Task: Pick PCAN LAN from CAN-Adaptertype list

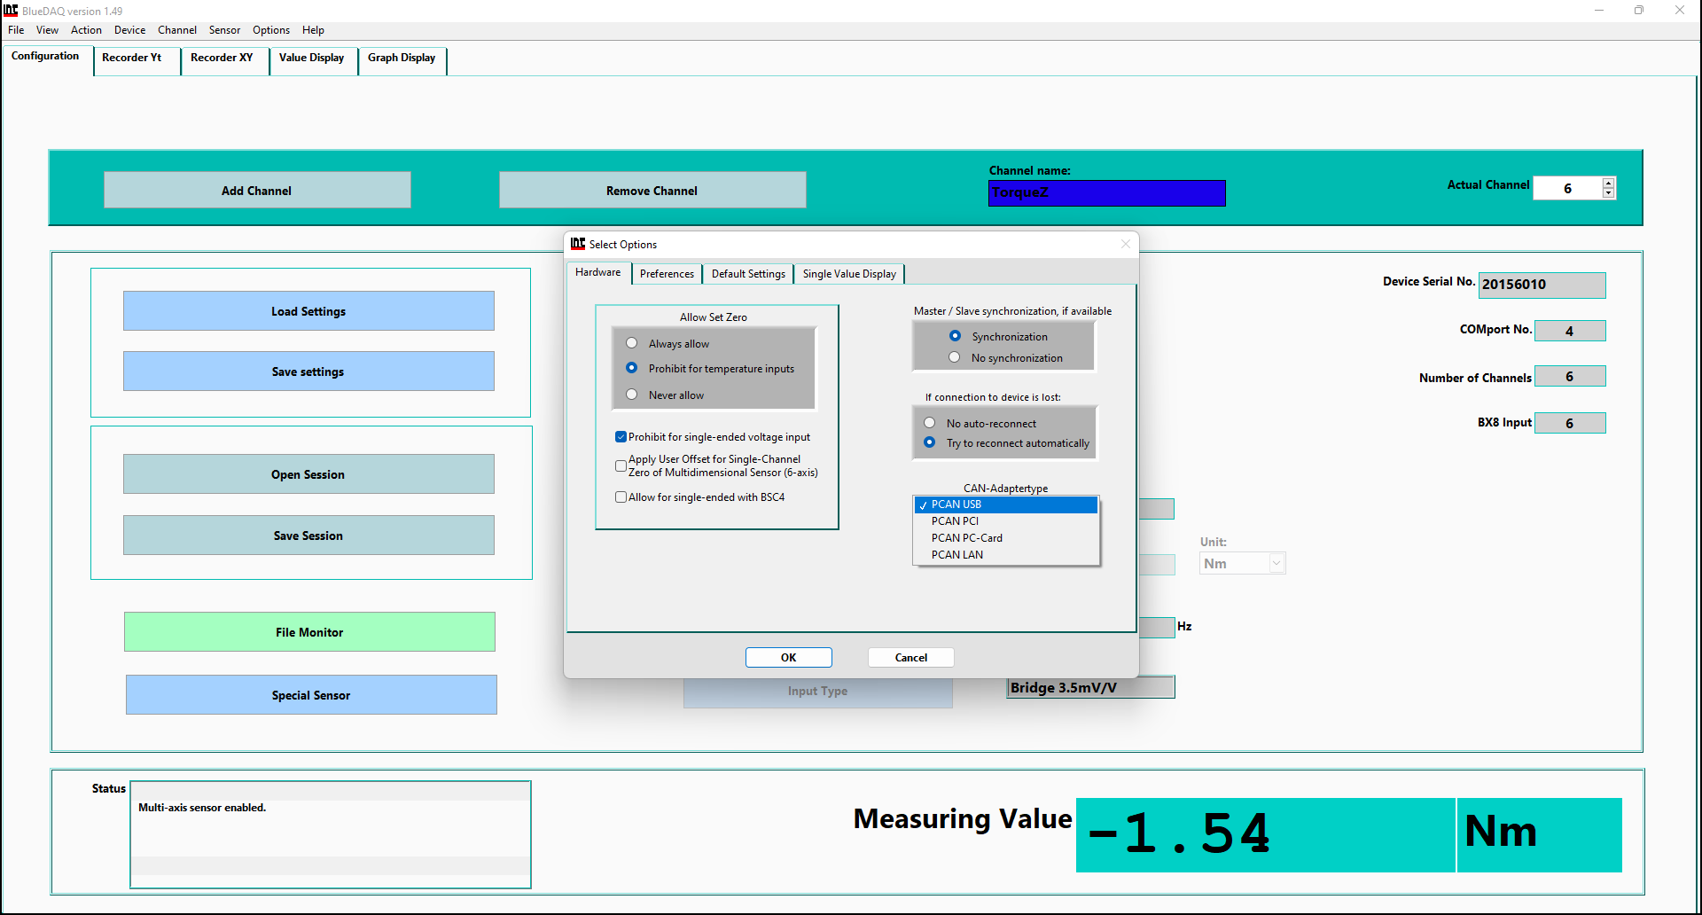Action: (956, 555)
